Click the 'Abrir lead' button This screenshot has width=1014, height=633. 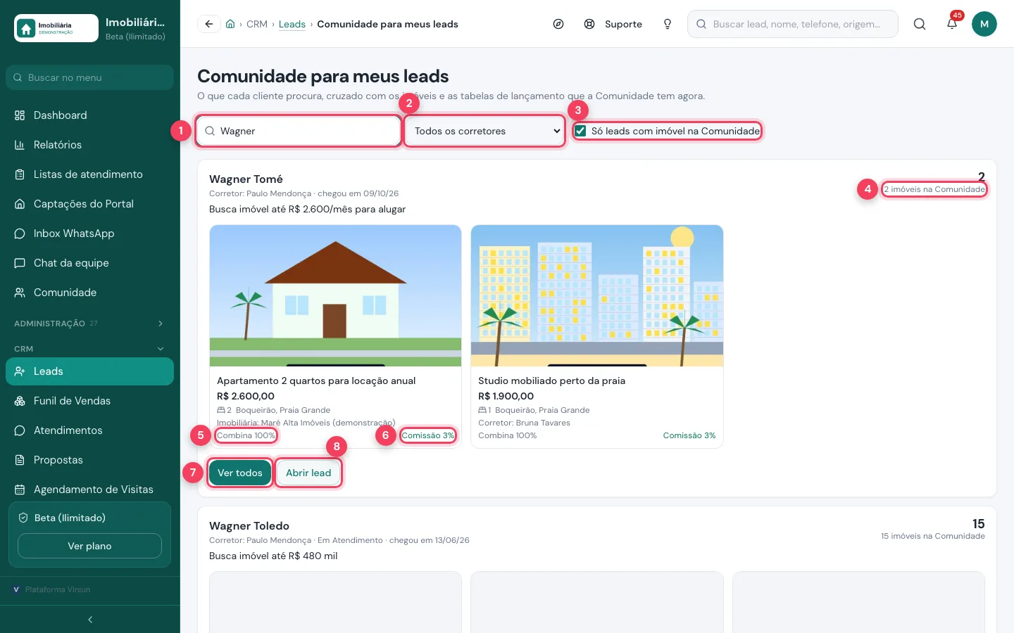click(308, 473)
